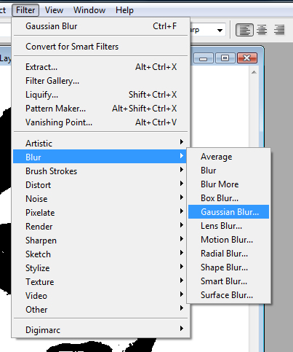293x352 pixels.
Task: Select right align text icon
Action: click(x=279, y=30)
